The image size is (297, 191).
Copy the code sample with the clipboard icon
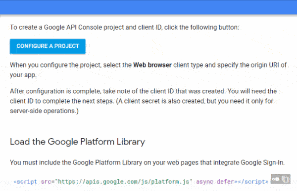tap(286, 179)
